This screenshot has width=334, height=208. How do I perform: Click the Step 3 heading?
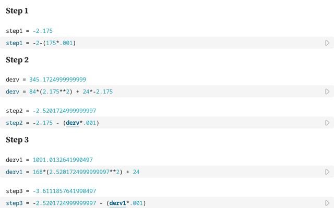(x=17, y=140)
